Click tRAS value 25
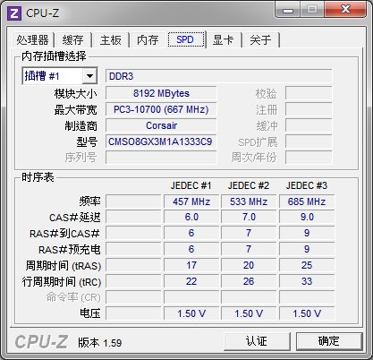The width and height of the screenshot is (373, 360). (307, 265)
